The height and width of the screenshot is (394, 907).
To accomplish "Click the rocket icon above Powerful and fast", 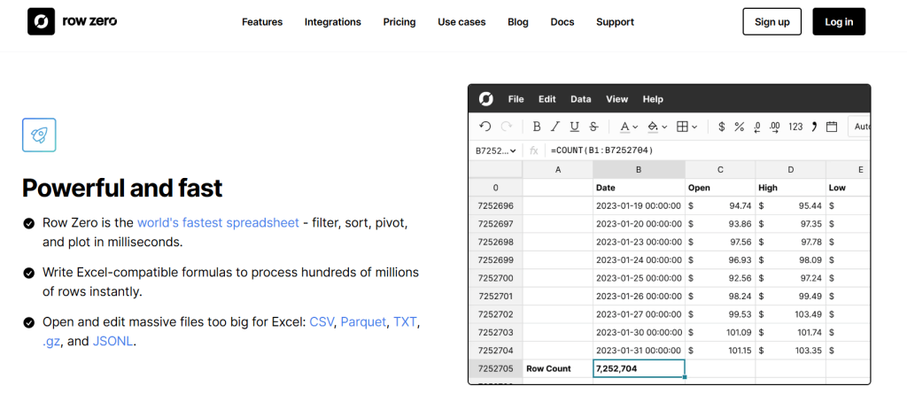I will [x=39, y=135].
